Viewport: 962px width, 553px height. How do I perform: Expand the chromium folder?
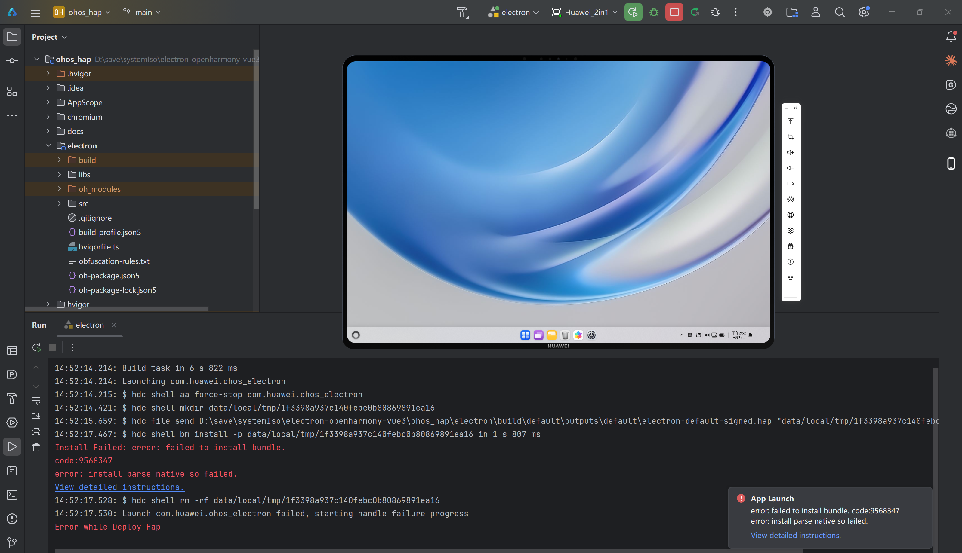48,117
